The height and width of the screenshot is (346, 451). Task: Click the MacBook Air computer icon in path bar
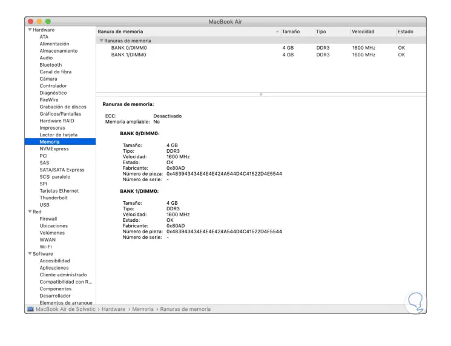pyautogui.click(x=30, y=309)
